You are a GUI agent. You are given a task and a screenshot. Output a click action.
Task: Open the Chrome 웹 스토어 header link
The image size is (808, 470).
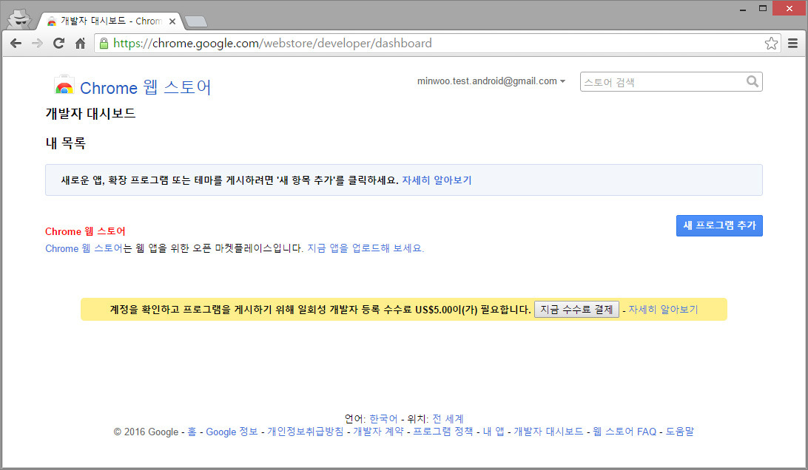146,87
